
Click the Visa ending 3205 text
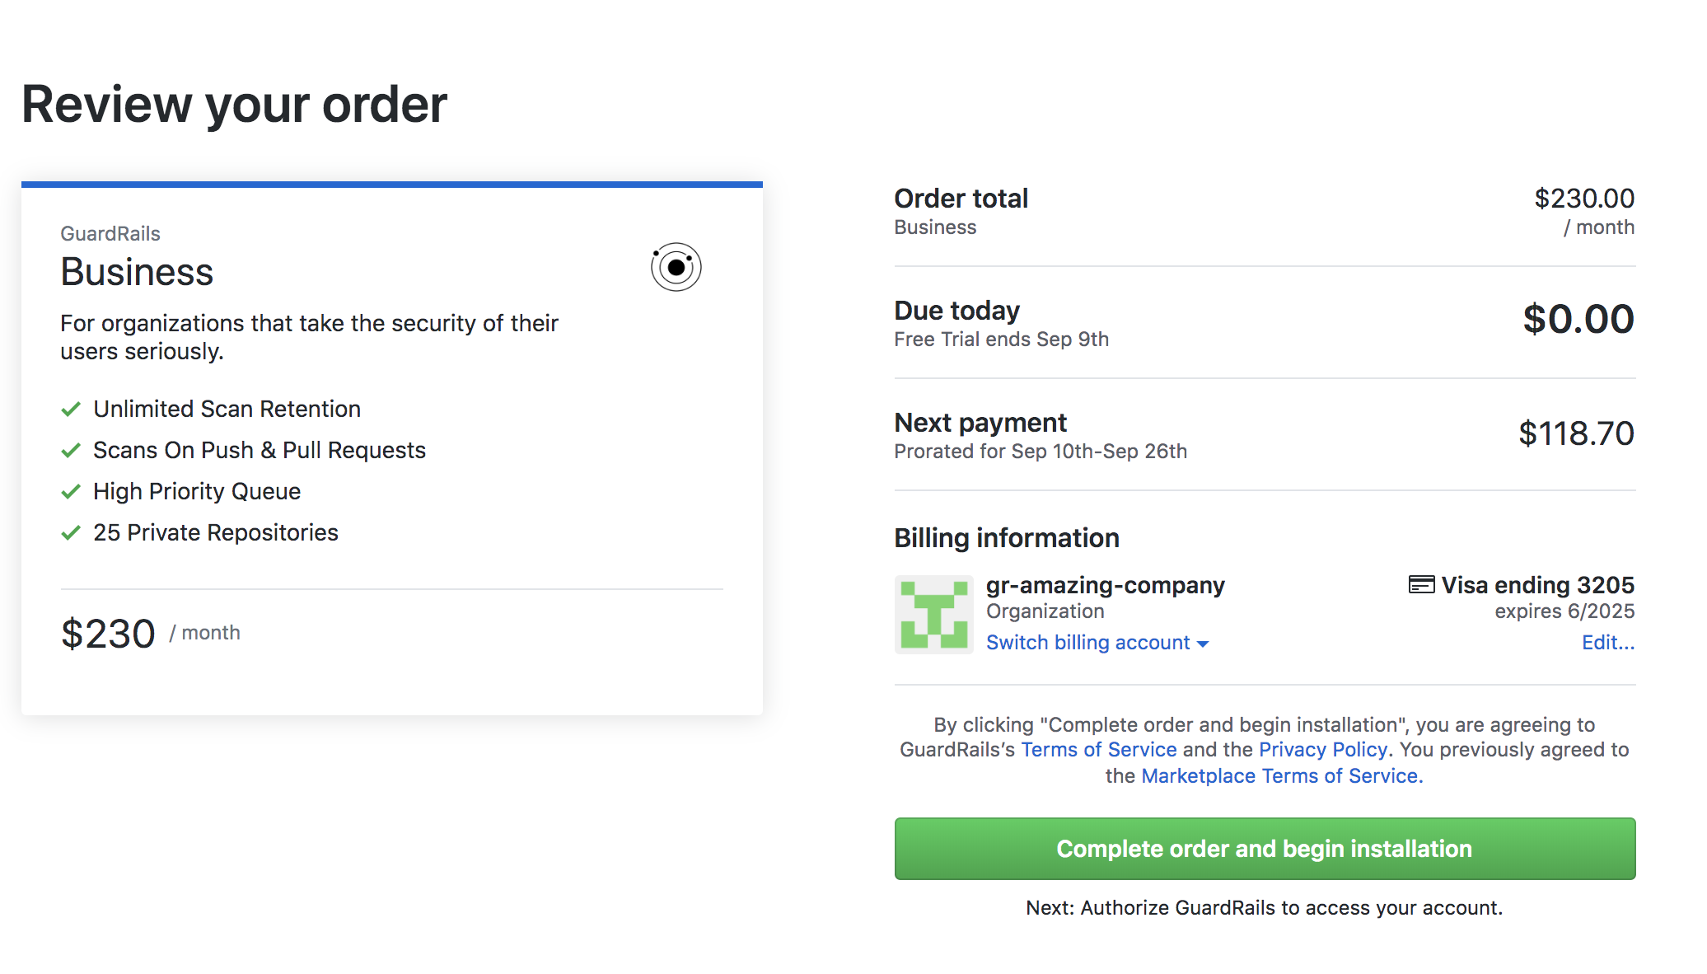pyautogui.click(x=1537, y=585)
